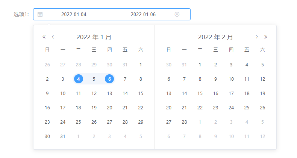Viewport: 297px width, 158px height.
Task: Select February 28 in the right calendar
Action: tap(184, 122)
